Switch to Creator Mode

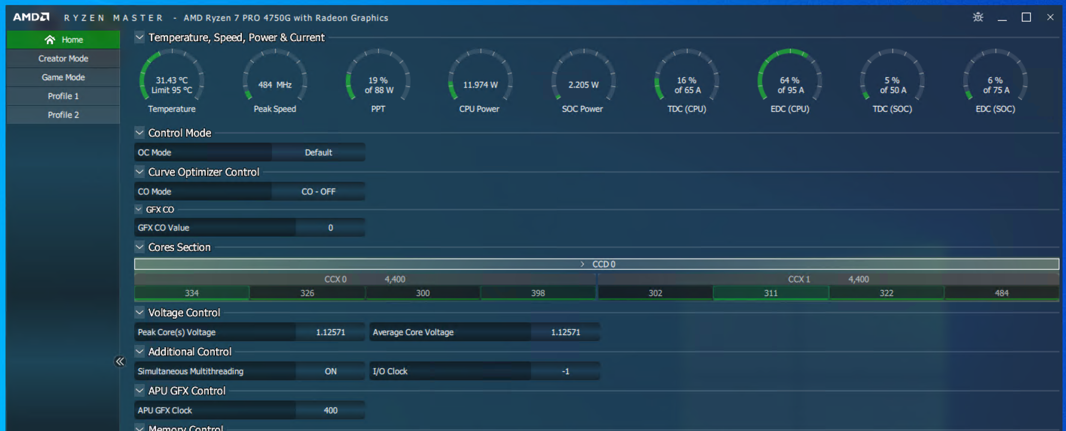(x=63, y=59)
